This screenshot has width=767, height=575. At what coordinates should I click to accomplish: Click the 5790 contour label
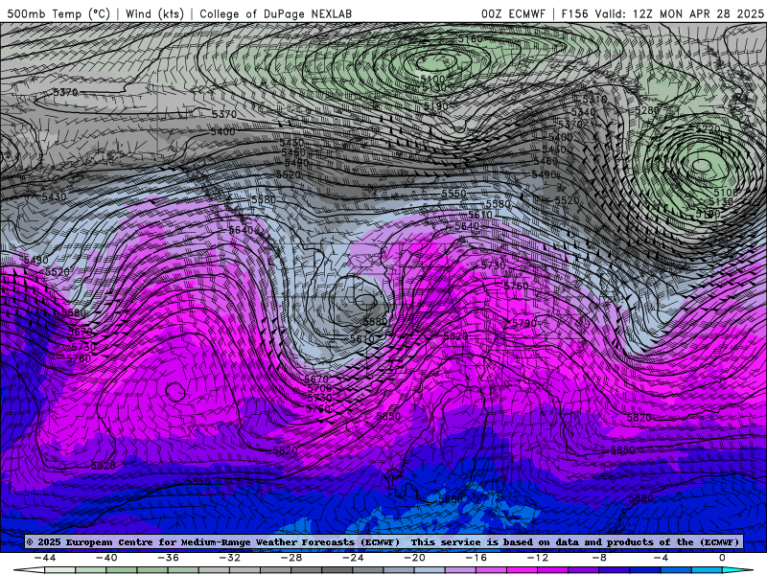524,323
